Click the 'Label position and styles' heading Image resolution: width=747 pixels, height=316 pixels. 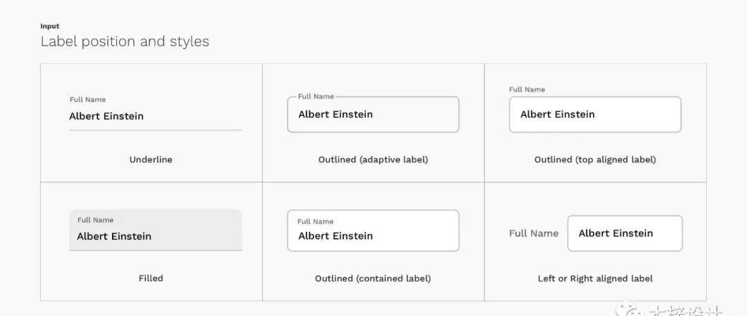(124, 41)
